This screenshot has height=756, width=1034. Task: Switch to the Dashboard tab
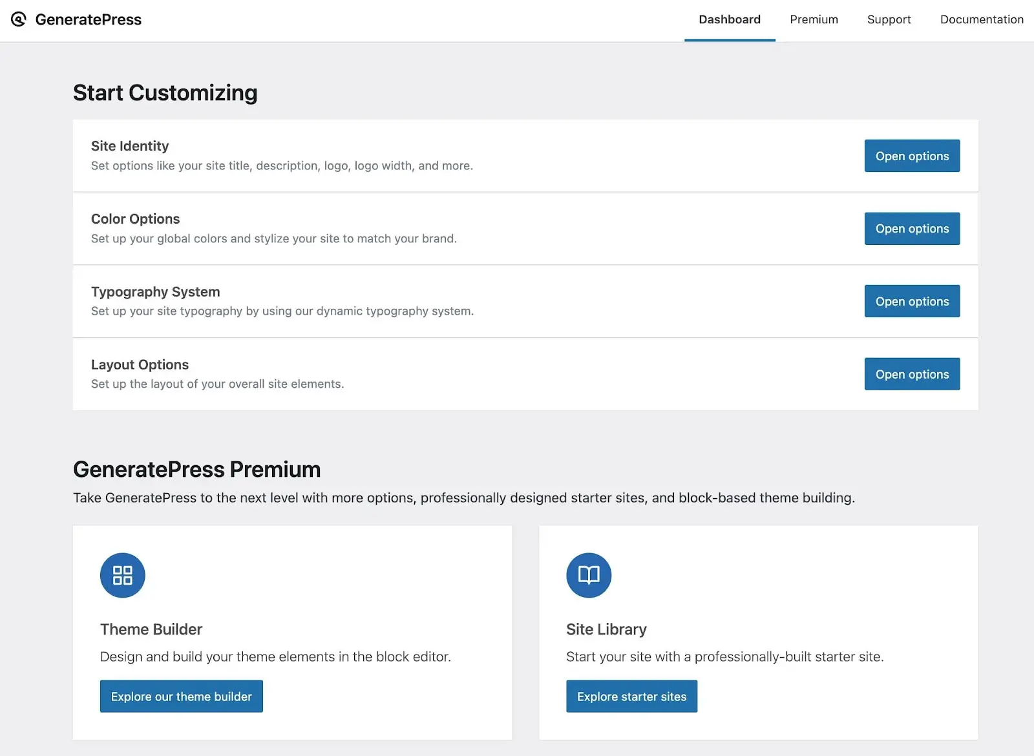730,19
